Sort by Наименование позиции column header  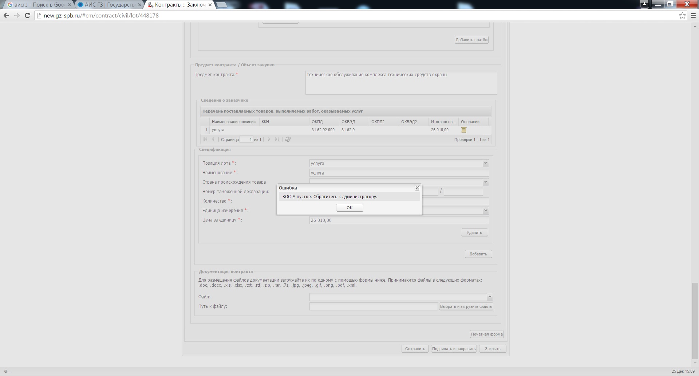tap(234, 122)
